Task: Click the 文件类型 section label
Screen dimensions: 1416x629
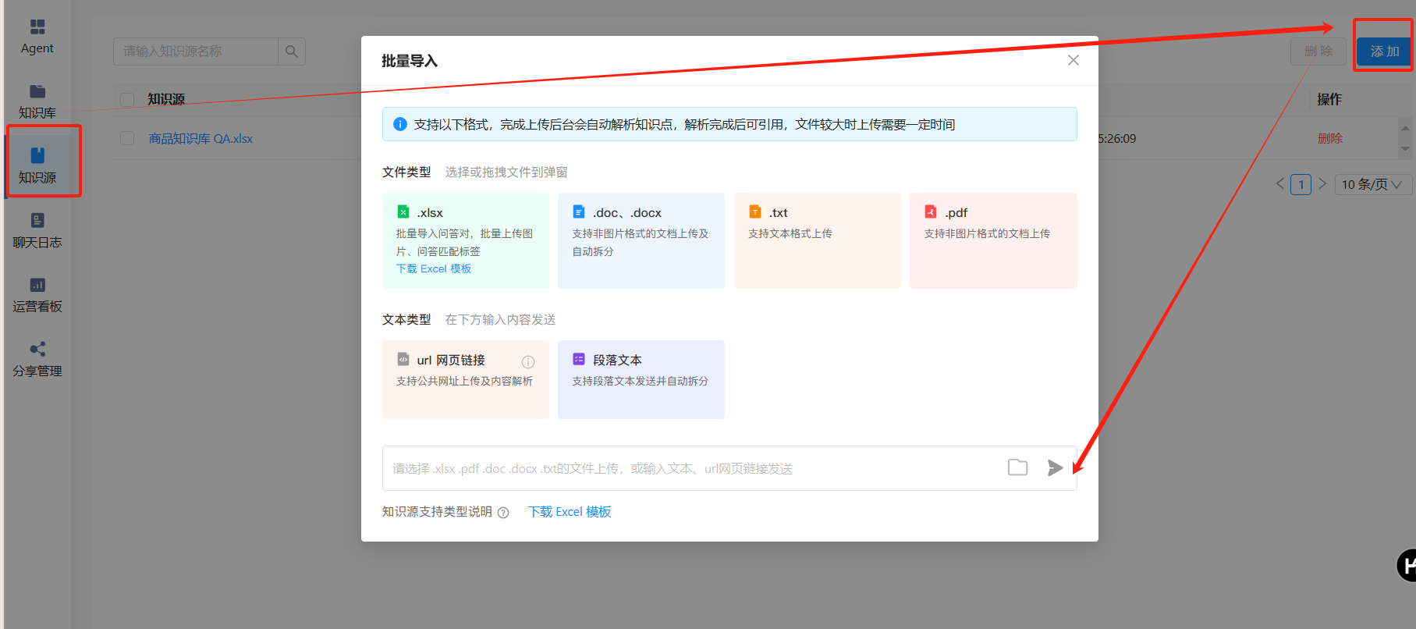Action: point(406,172)
